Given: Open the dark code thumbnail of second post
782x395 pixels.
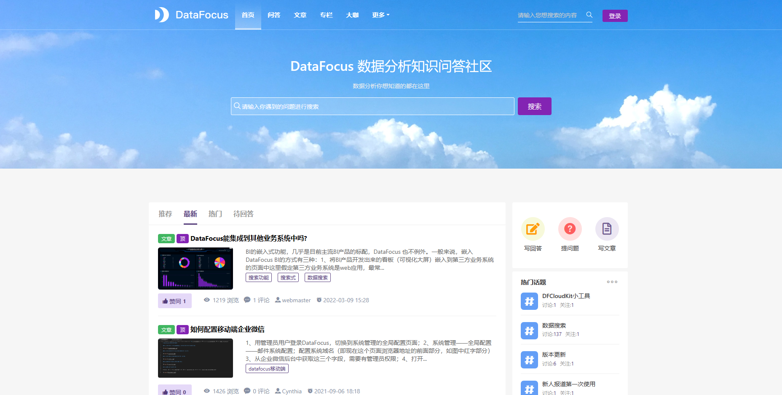Looking at the screenshot, I should (x=195, y=358).
